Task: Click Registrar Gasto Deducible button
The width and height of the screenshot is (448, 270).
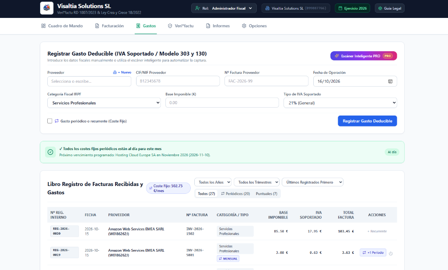Action: [367, 121]
